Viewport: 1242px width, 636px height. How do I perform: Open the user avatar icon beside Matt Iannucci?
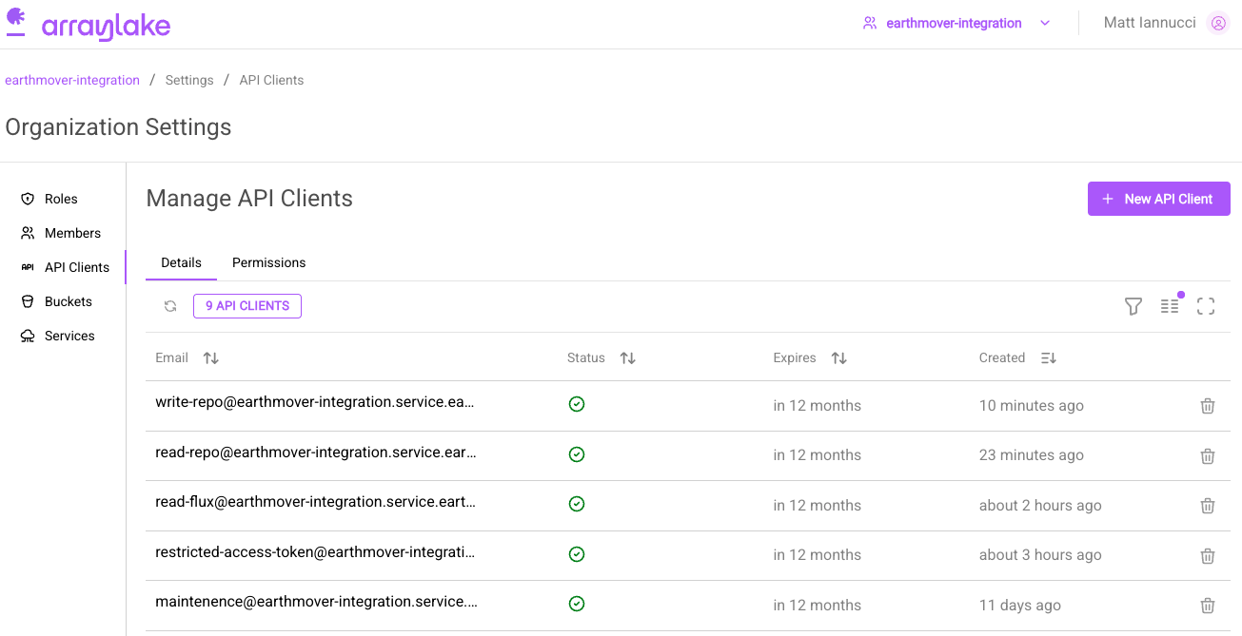point(1218,23)
